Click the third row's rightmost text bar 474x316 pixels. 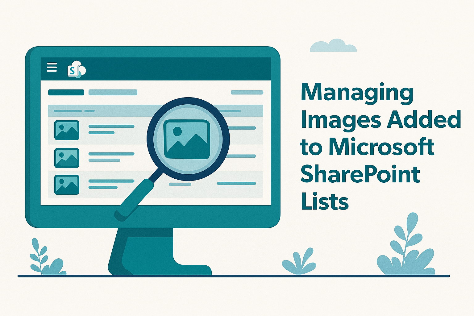pos(236,184)
